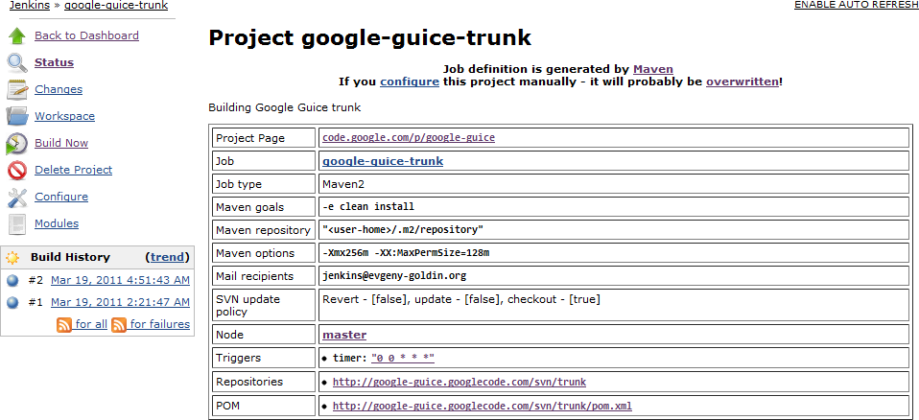Click the 'for all' RSS feed link
The image size is (919, 420).
pos(91,324)
